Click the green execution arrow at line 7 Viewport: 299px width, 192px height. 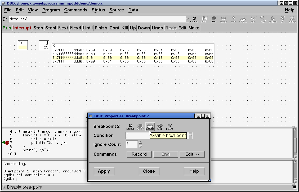coord(4,142)
